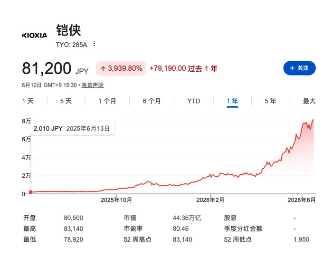The height and width of the screenshot is (257, 323).
Task: Click the 52 周高点 label
Action: pyautogui.click(x=137, y=239)
